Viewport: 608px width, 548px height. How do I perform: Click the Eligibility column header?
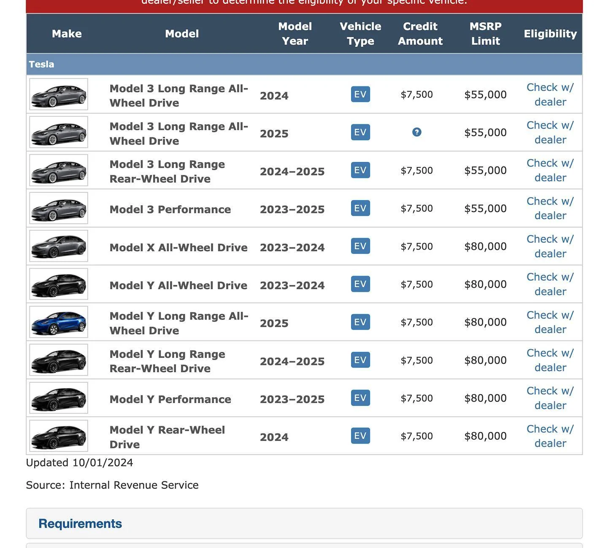550,34
